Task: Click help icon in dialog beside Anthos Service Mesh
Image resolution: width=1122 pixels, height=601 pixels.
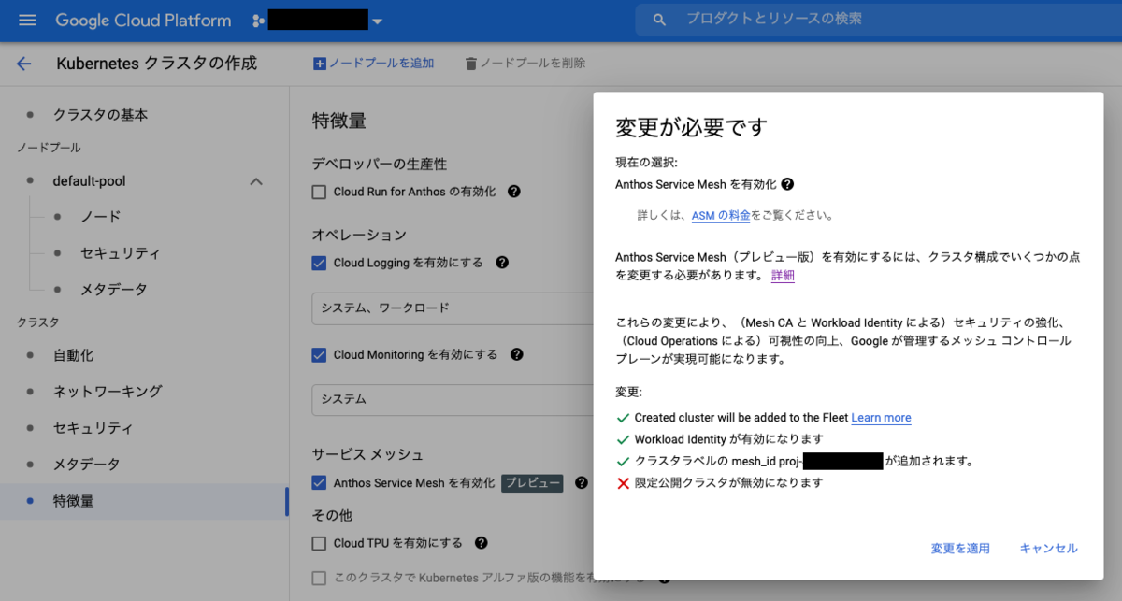Action: (x=787, y=184)
